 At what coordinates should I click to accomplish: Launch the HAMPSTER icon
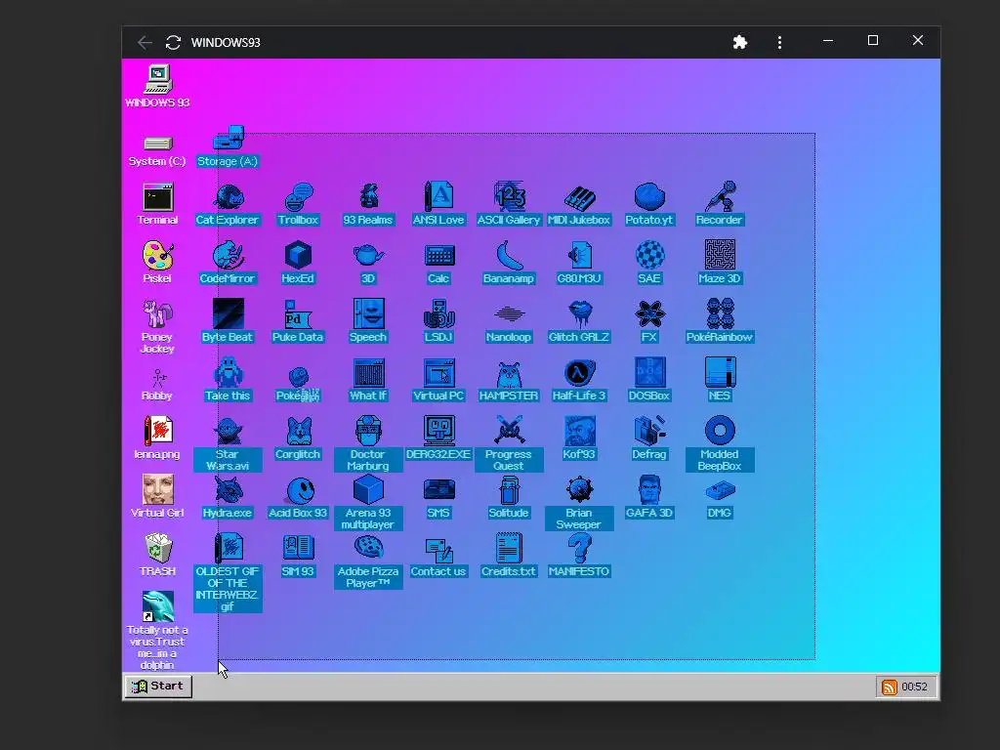click(x=509, y=373)
